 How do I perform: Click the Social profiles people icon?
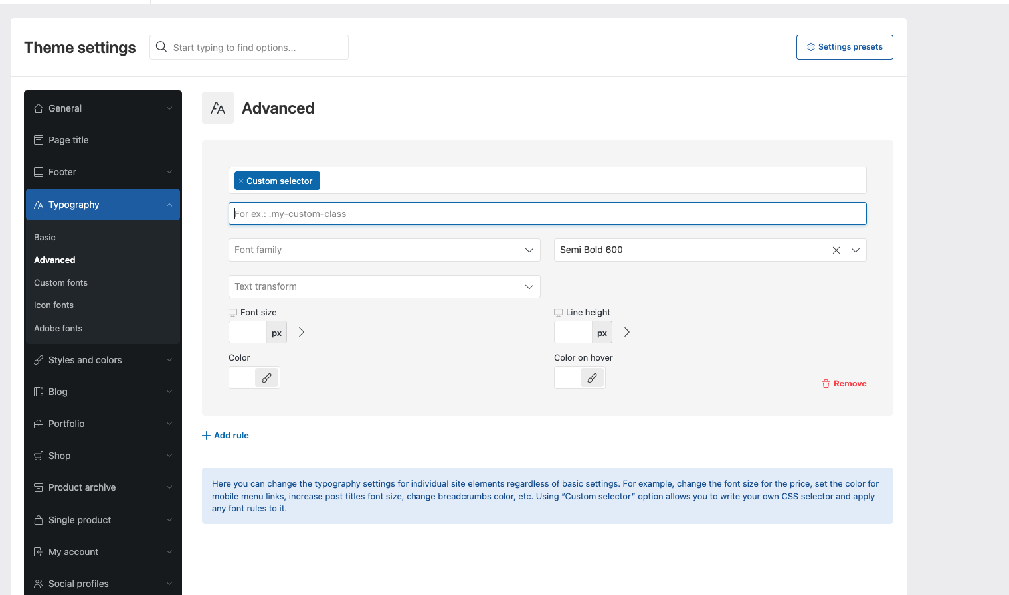39,584
